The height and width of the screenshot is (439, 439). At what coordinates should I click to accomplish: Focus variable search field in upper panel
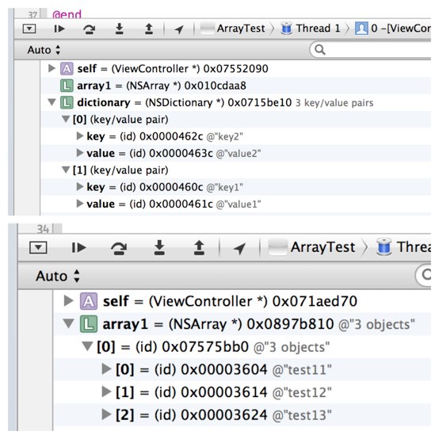click(370, 50)
